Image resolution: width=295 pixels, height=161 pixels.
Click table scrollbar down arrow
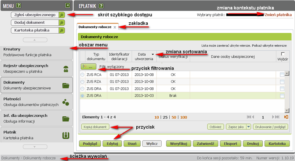point(287,110)
